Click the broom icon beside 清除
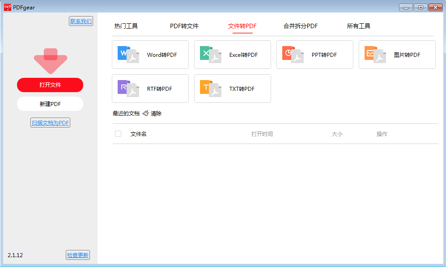Image resolution: width=446 pixels, height=267 pixels. [x=145, y=114]
